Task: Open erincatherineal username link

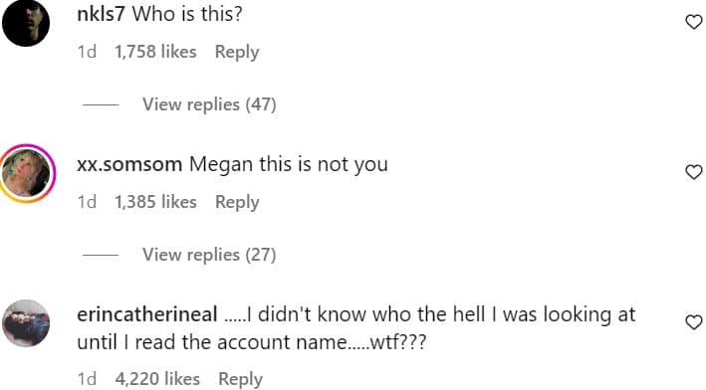Action: tap(147, 314)
